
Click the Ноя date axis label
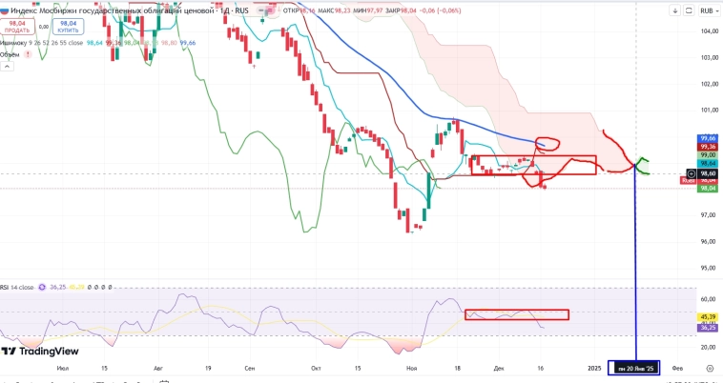pos(411,369)
